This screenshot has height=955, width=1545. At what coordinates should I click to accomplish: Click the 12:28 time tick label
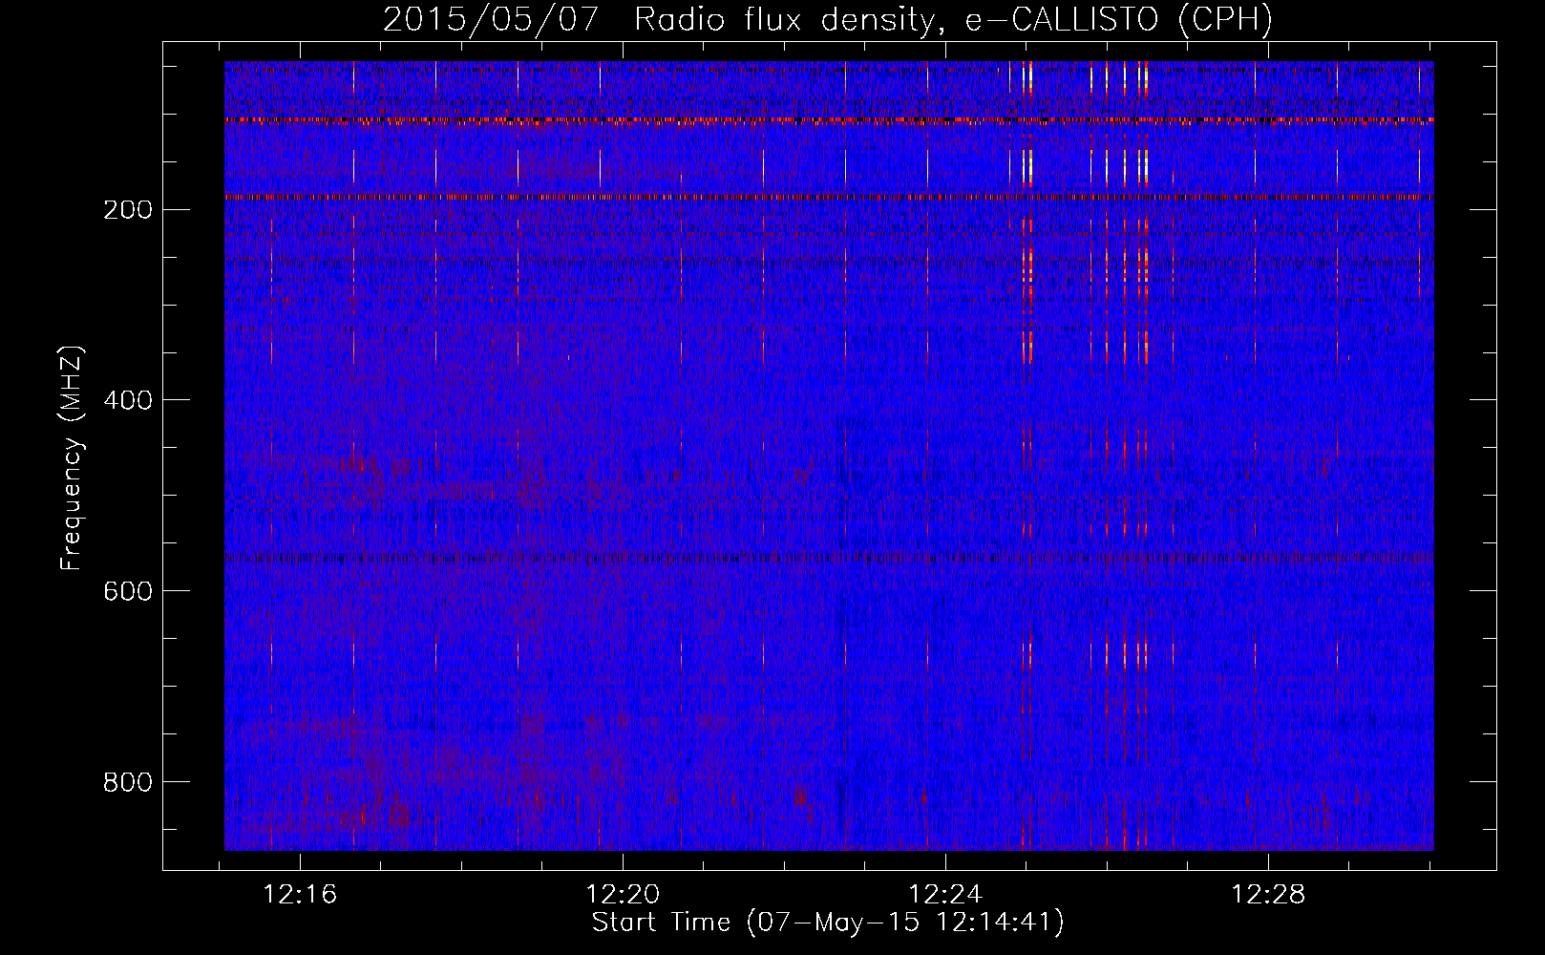1268,895
